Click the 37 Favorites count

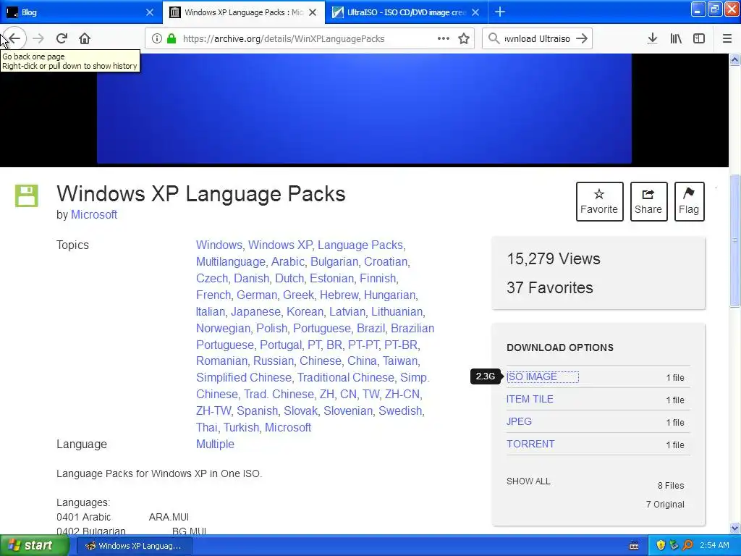point(550,287)
